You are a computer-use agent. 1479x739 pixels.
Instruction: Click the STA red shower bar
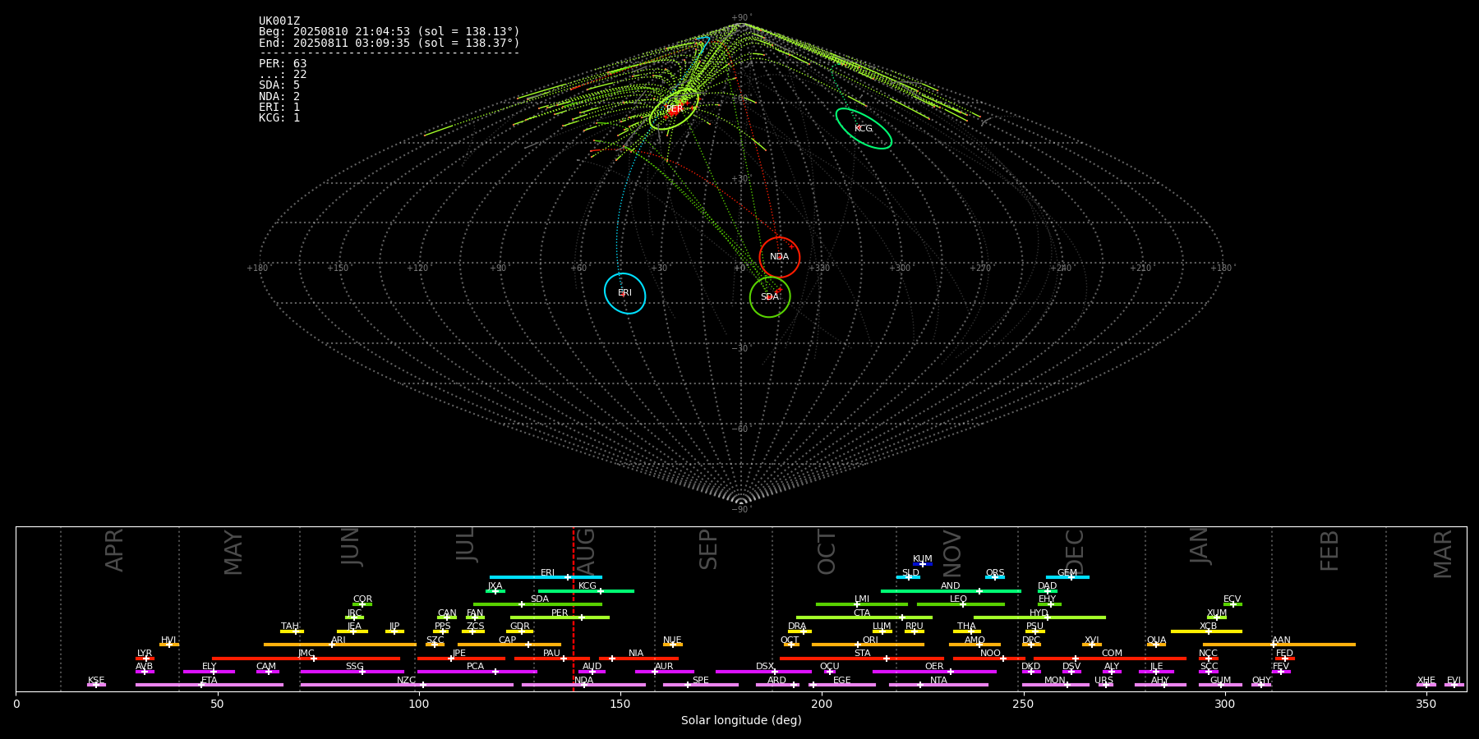point(862,659)
